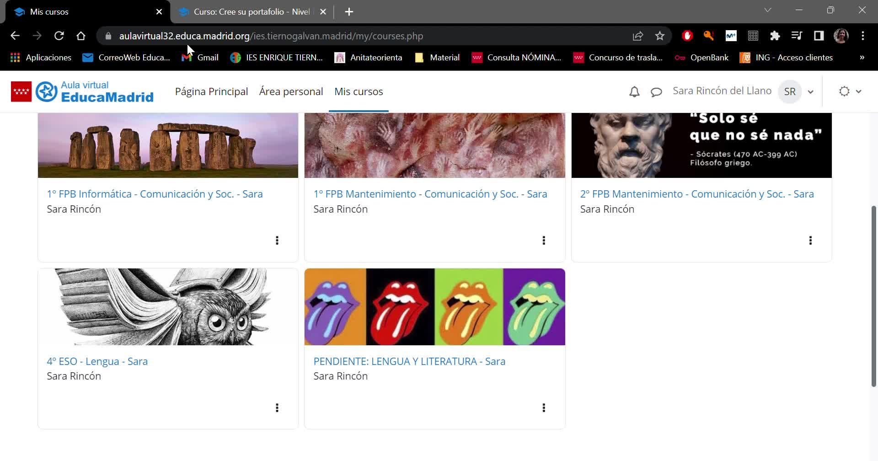This screenshot has height=461, width=878.
Task: Click the owl course thumbnail image
Action: click(x=168, y=306)
